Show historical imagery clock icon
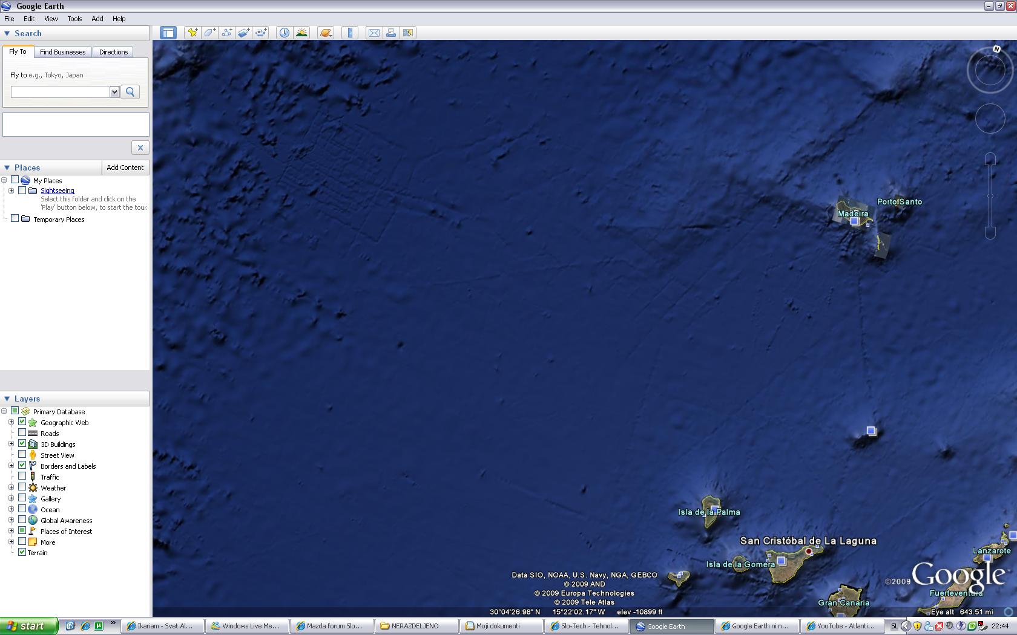 pos(284,33)
